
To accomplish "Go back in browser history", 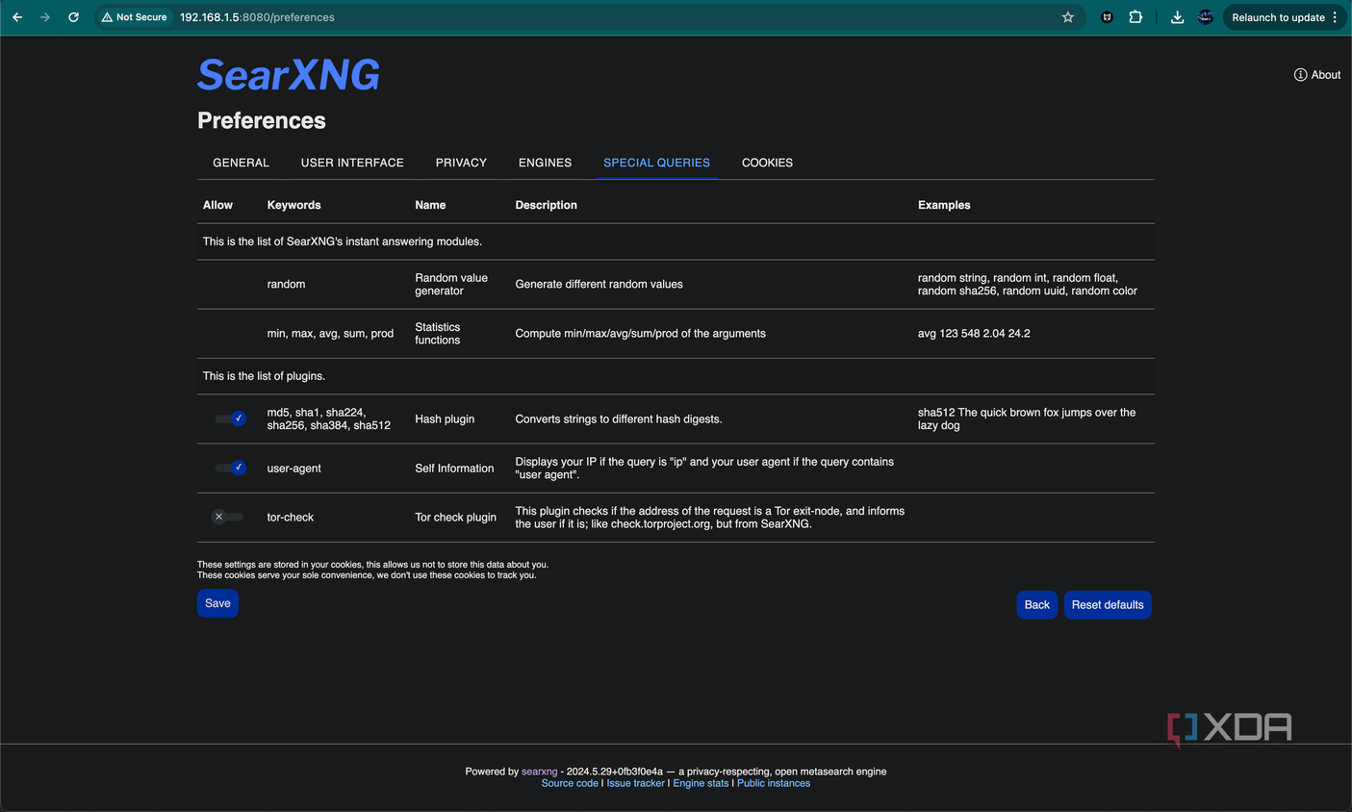I will pos(17,17).
